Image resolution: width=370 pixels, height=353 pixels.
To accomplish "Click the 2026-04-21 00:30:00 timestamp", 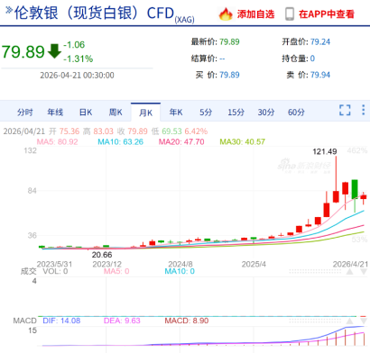I will tap(77, 75).
